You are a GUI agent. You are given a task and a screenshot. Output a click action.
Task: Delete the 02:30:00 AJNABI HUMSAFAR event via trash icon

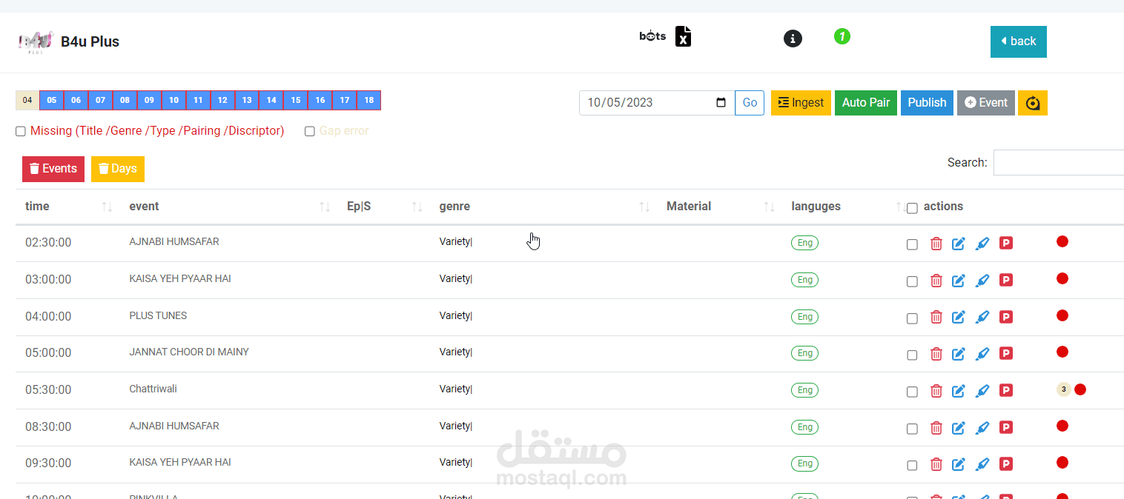936,243
